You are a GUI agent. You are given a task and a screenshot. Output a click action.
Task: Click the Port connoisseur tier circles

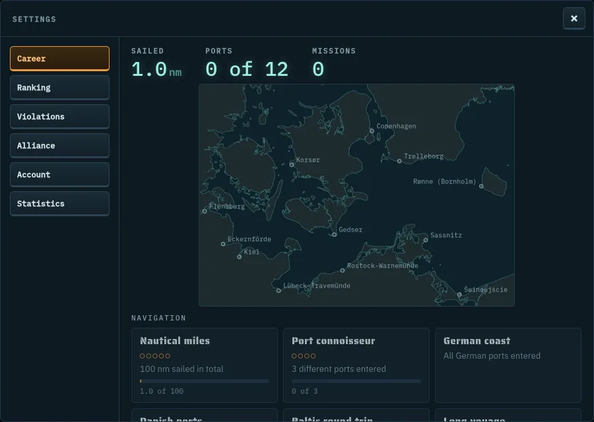point(304,356)
